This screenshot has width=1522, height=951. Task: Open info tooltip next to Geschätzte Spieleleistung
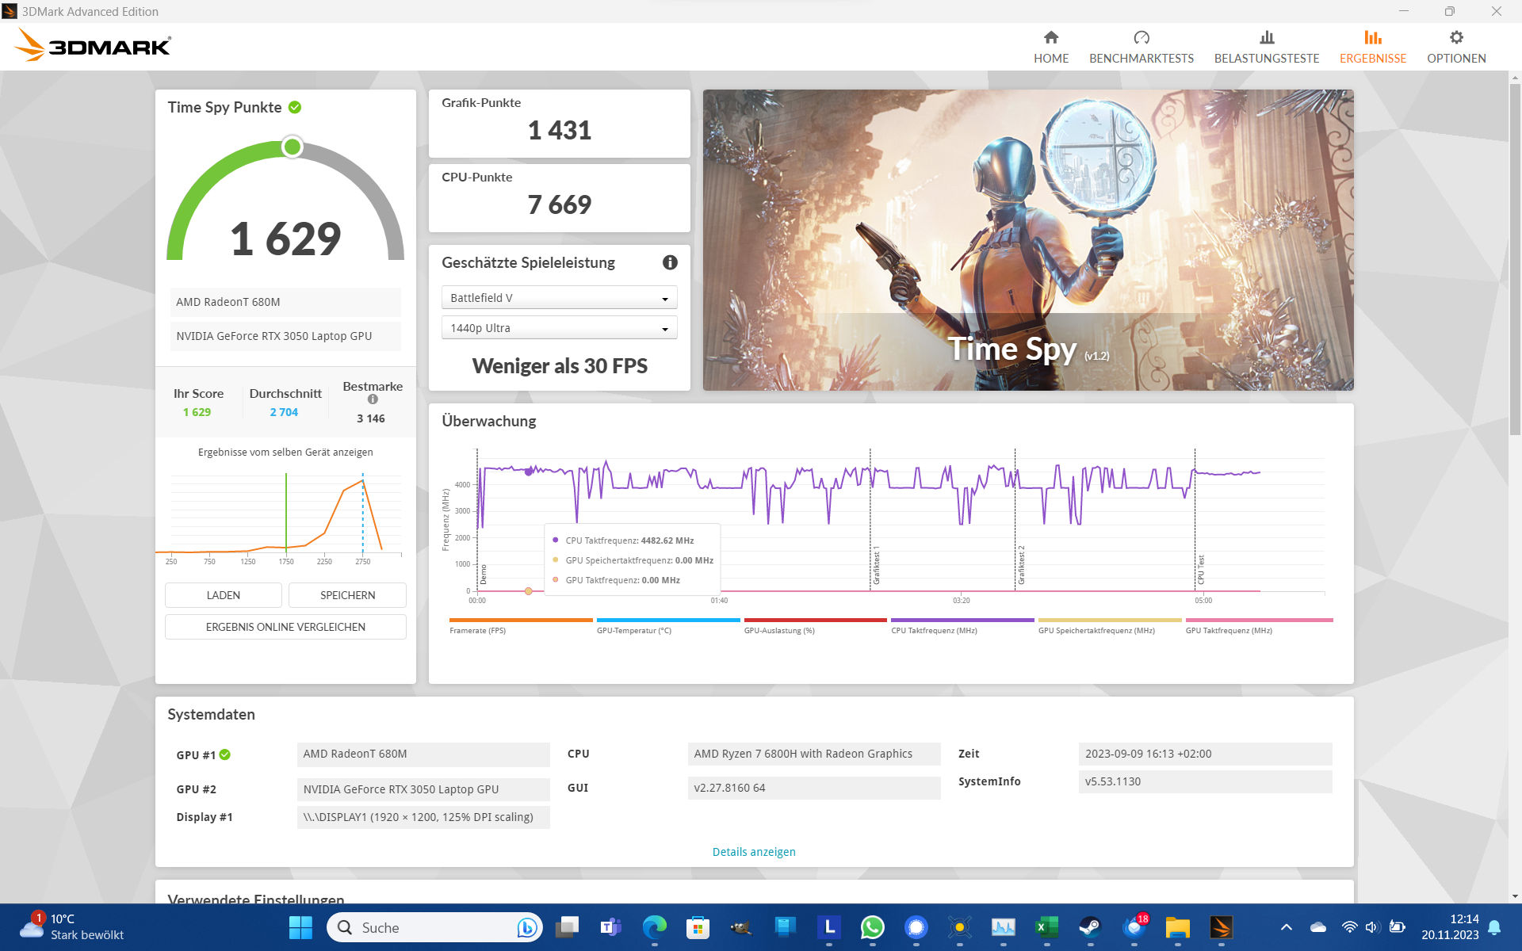[x=670, y=262]
